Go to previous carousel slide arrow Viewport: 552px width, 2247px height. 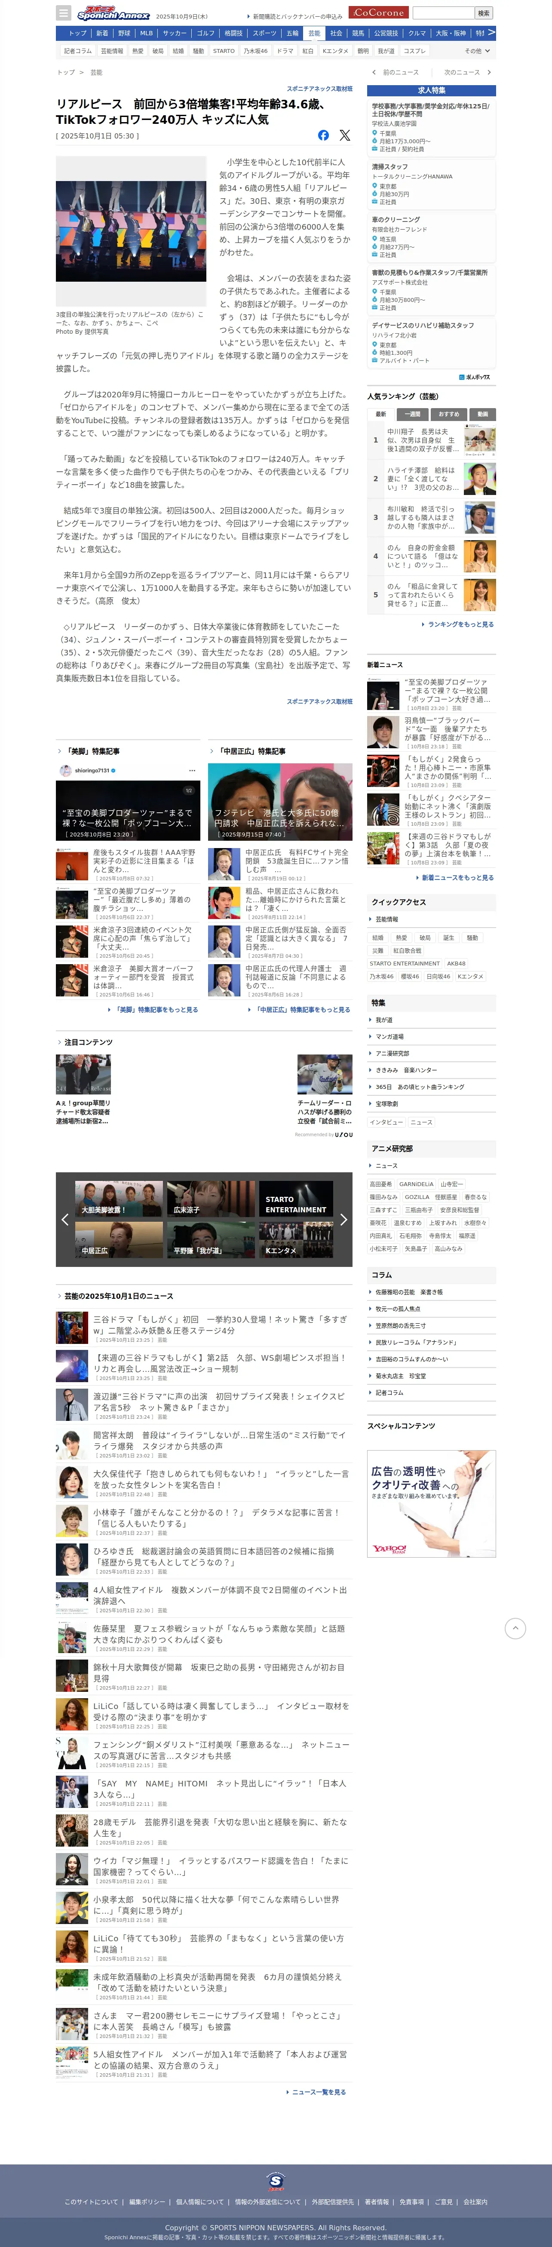(64, 1220)
